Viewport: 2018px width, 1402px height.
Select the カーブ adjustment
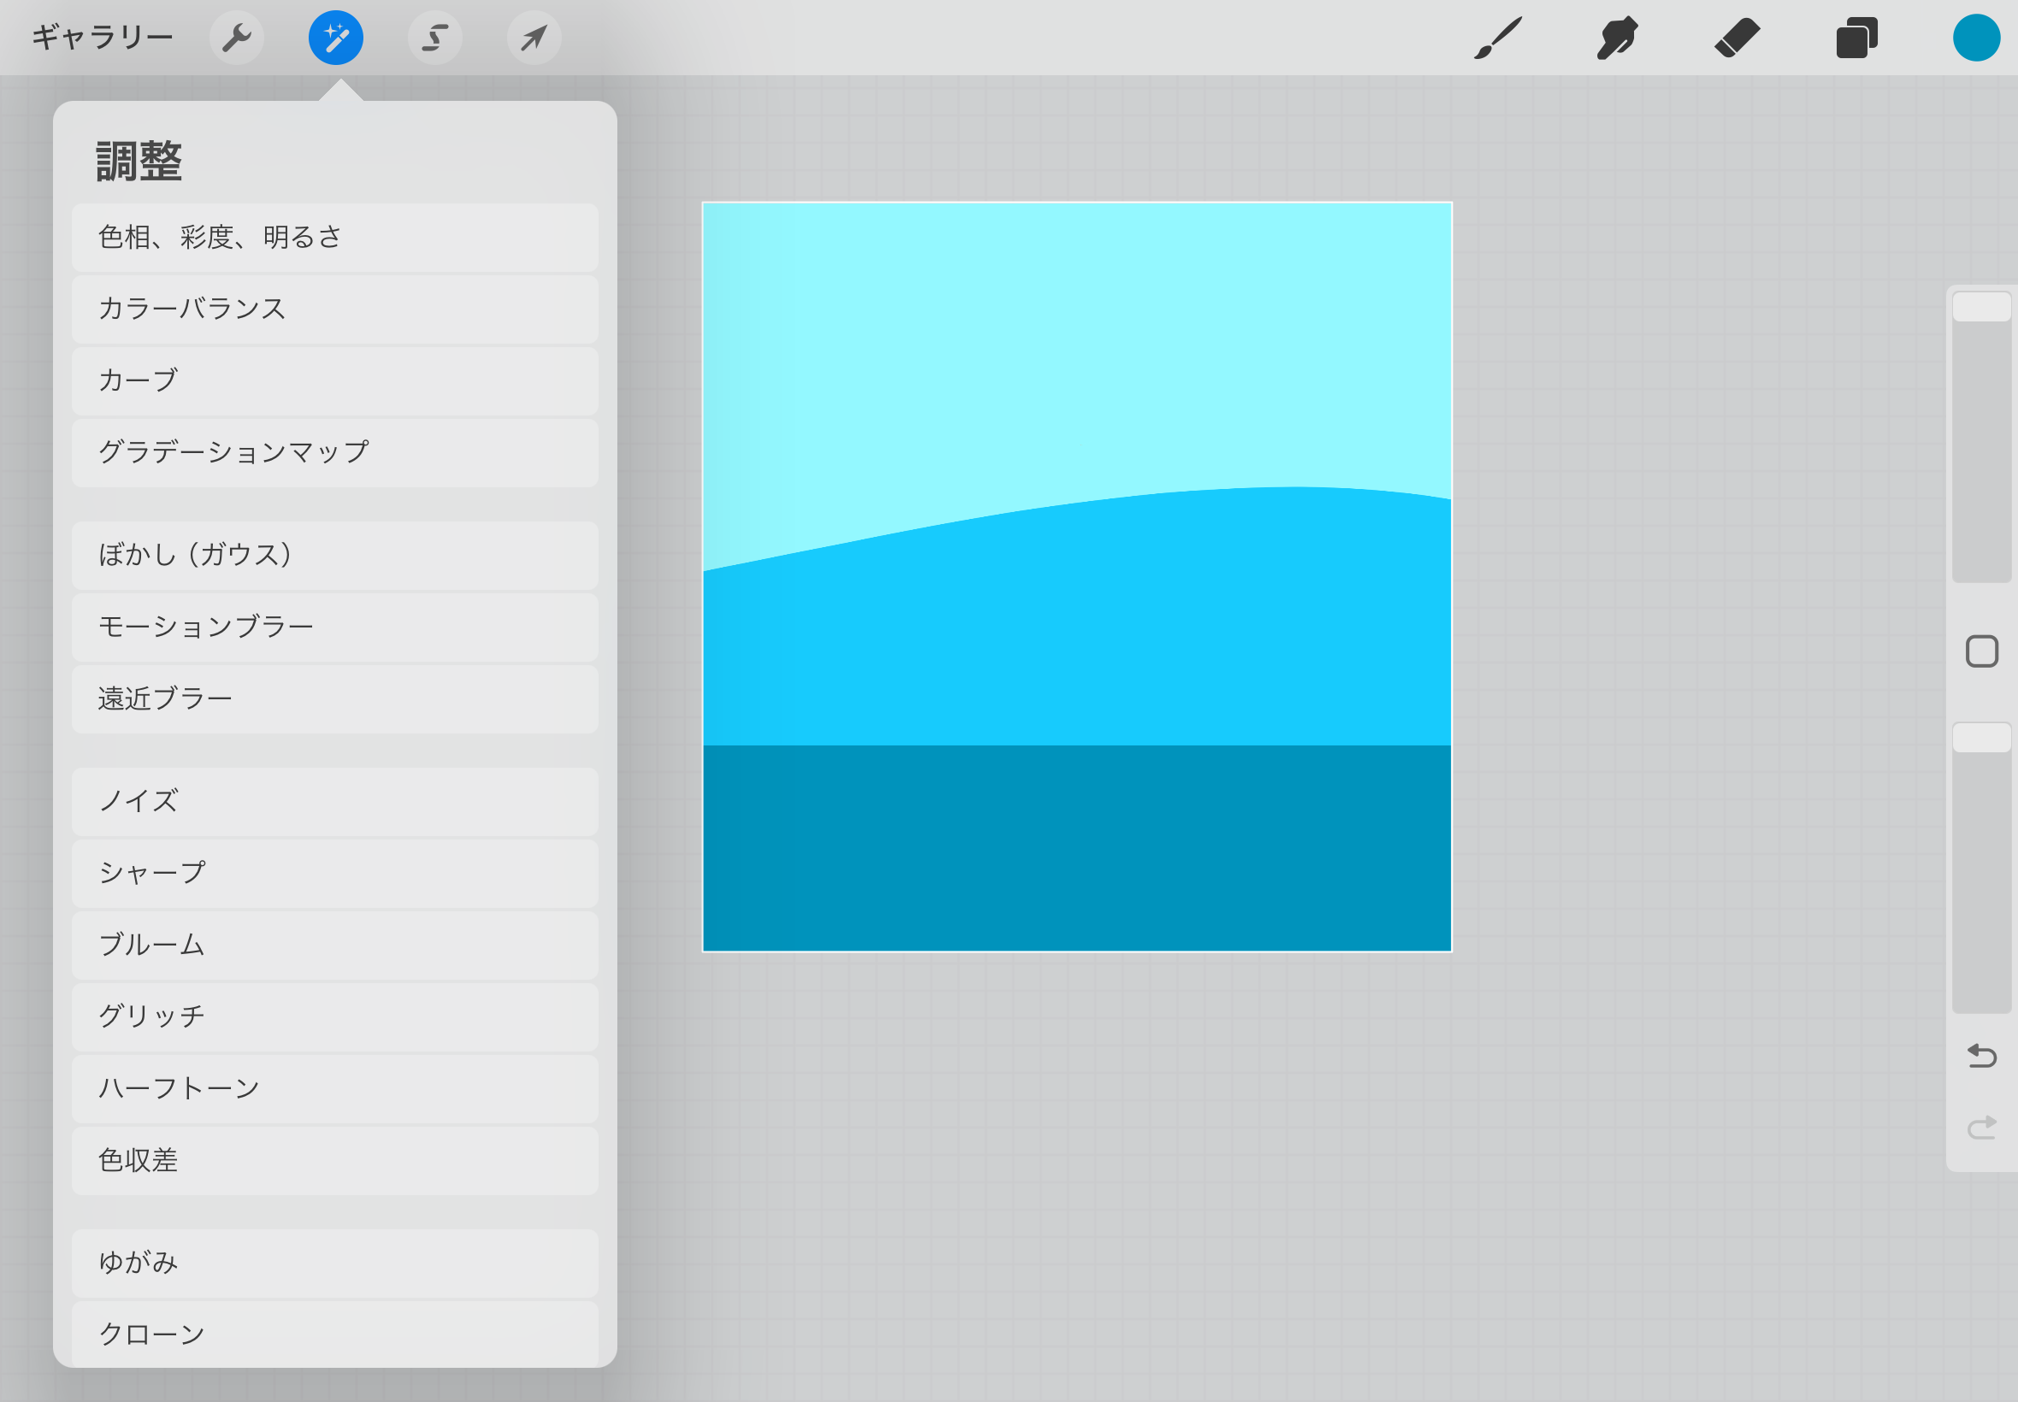click(334, 381)
